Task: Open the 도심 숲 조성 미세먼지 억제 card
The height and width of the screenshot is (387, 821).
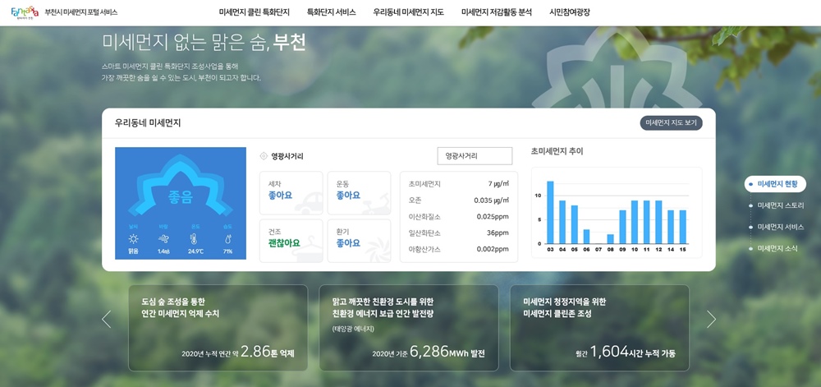Action: 218,328
